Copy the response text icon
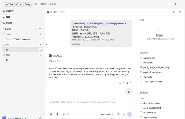185x119 pixels. coord(127,83)
